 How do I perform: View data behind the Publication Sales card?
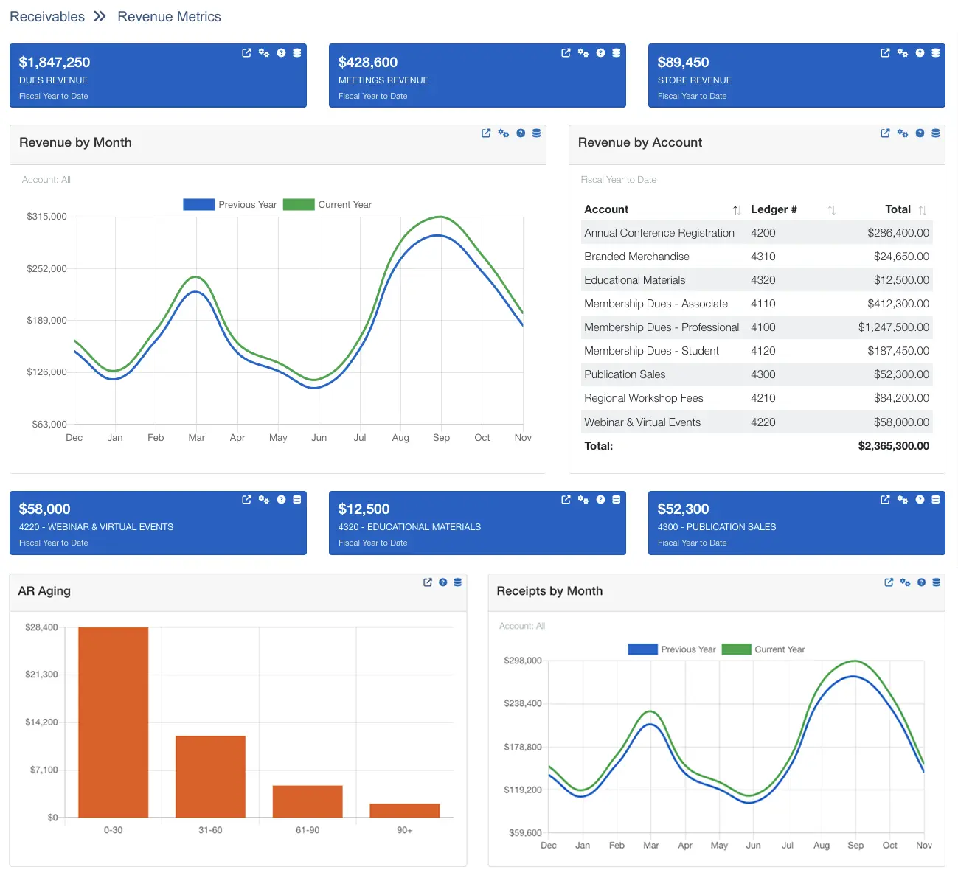point(936,499)
